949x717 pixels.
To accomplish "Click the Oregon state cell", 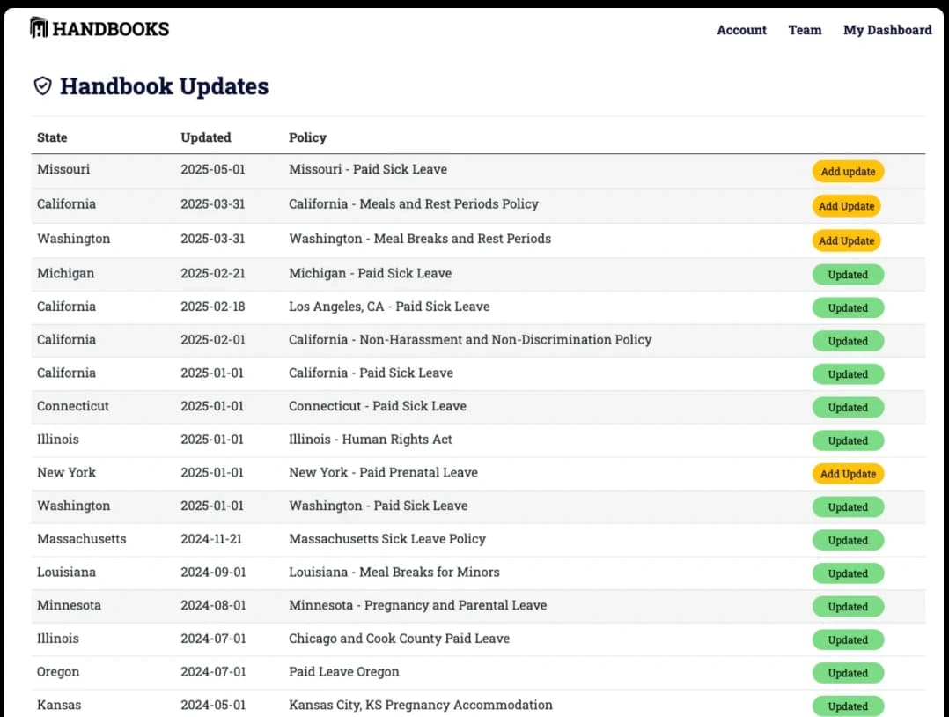I will tap(58, 672).
